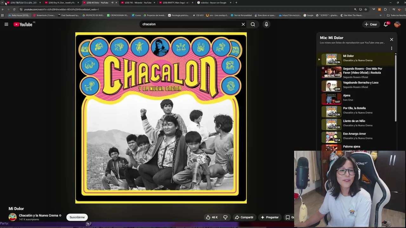Go back with the browser back arrow
The width and height of the screenshot is (406, 228).
coord(3,9)
